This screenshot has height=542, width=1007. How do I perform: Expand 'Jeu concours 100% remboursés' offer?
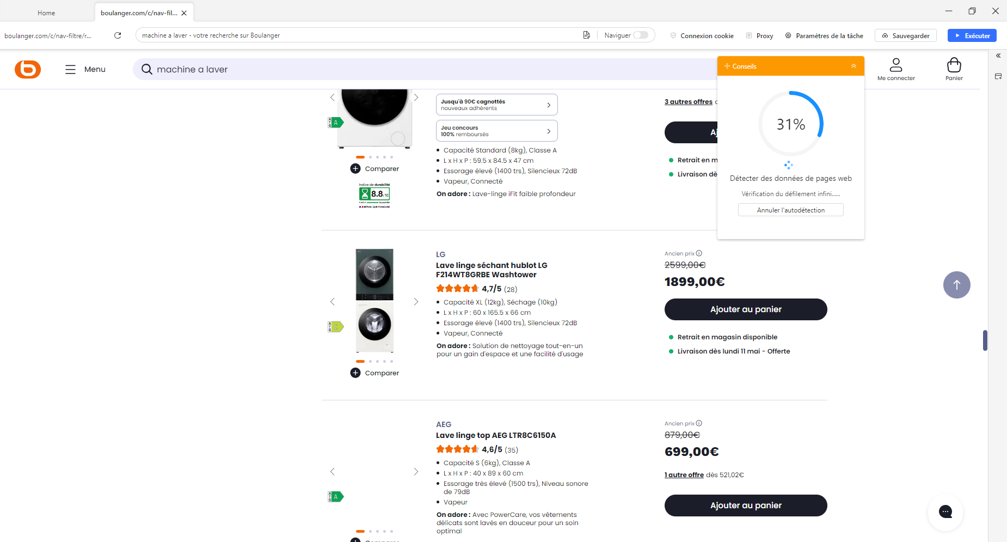click(x=497, y=131)
